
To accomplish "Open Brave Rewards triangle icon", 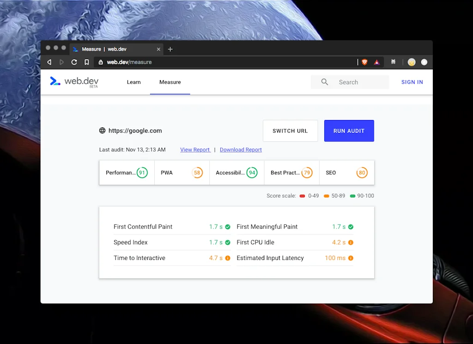I will (x=377, y=62).
